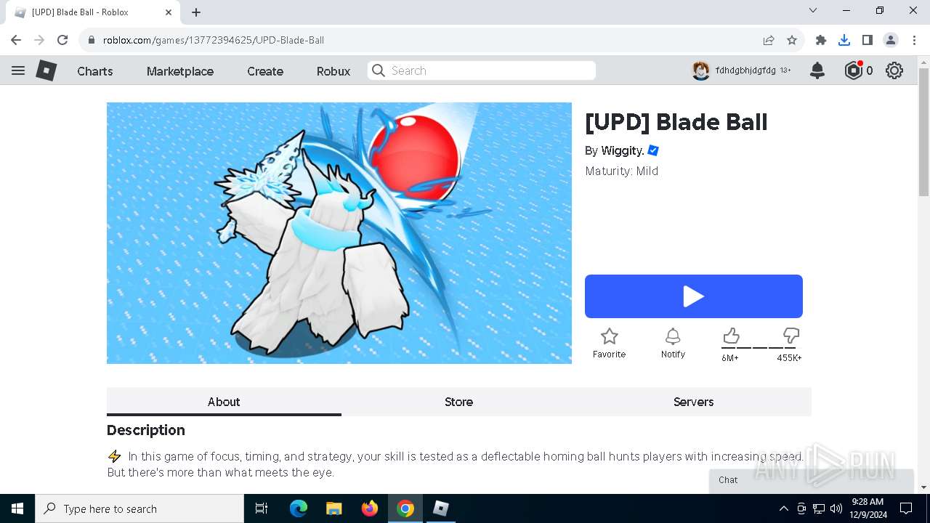Bookmark this page with the star
Screen dimensions: 930x523
tap(792, 40)
